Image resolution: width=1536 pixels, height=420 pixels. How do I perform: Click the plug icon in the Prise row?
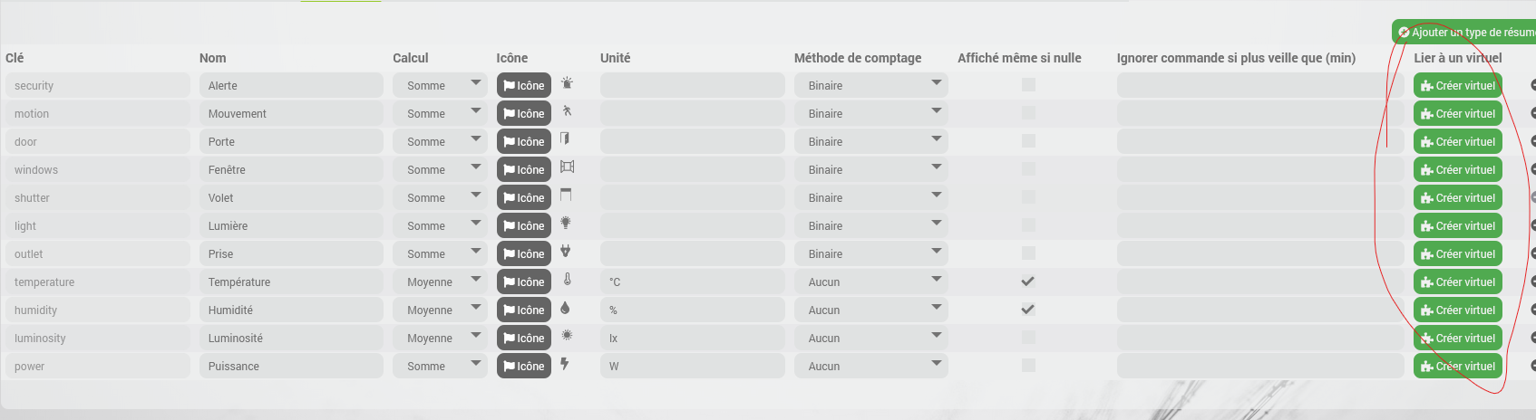(x=566, y=252)
